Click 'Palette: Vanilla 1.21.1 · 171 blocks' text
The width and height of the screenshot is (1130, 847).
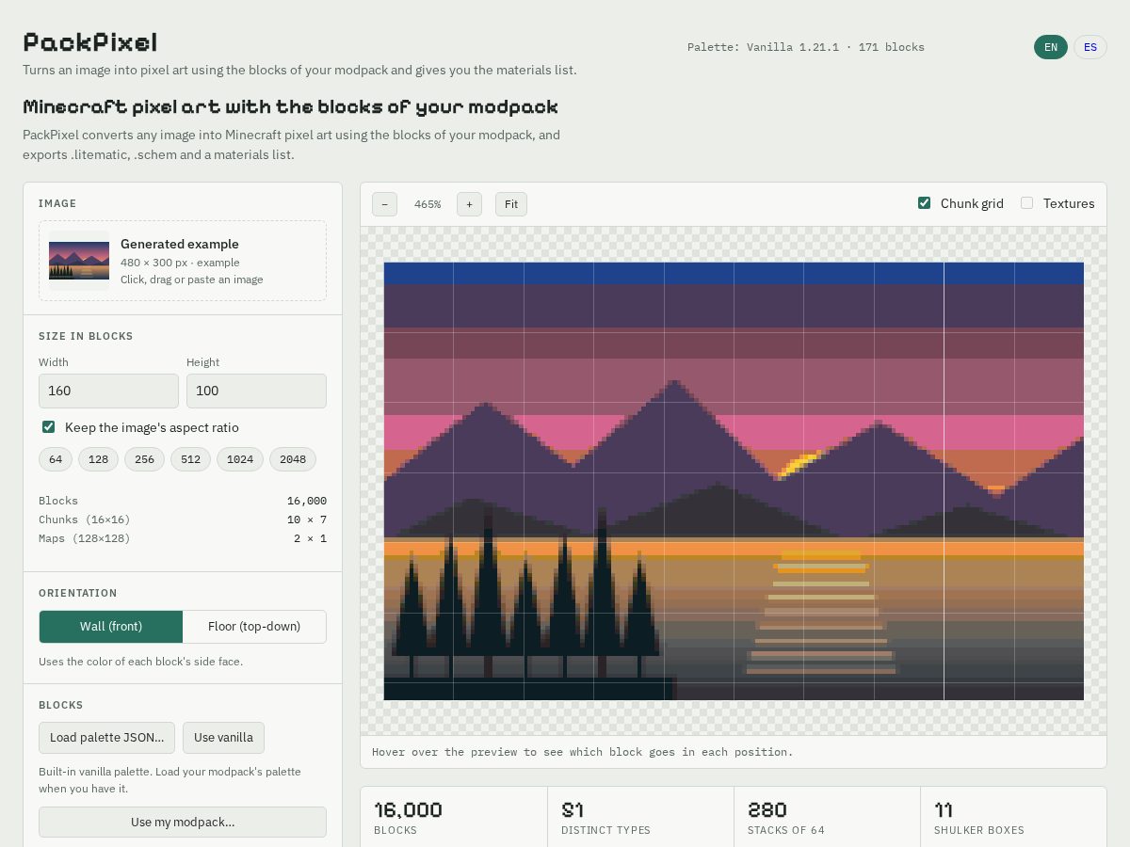pyautogui.click(x=806, y=47)
